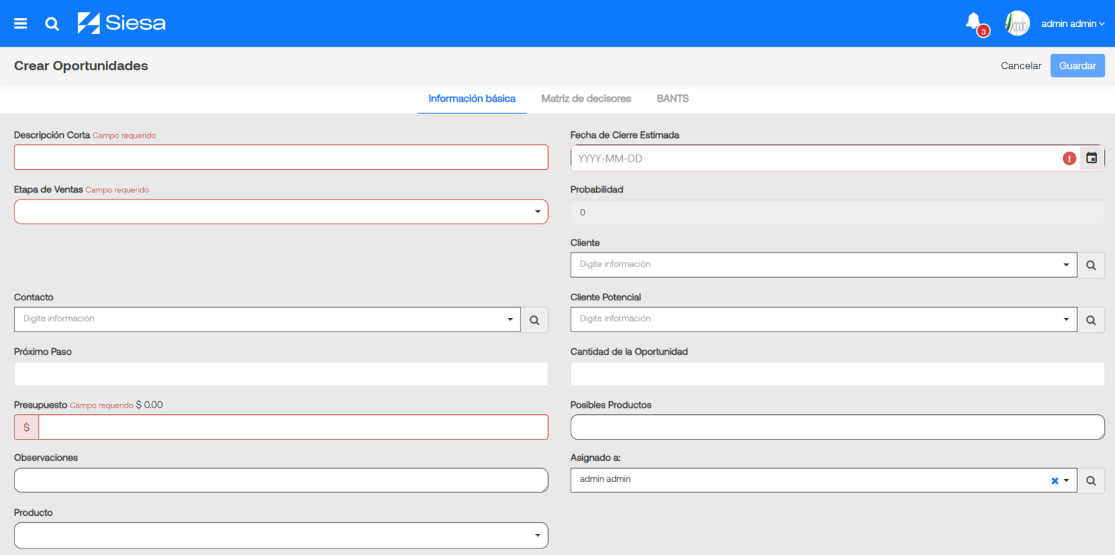Click the Probabilidad field
This screenshot has height=555, width=1115.
(838, 213)
